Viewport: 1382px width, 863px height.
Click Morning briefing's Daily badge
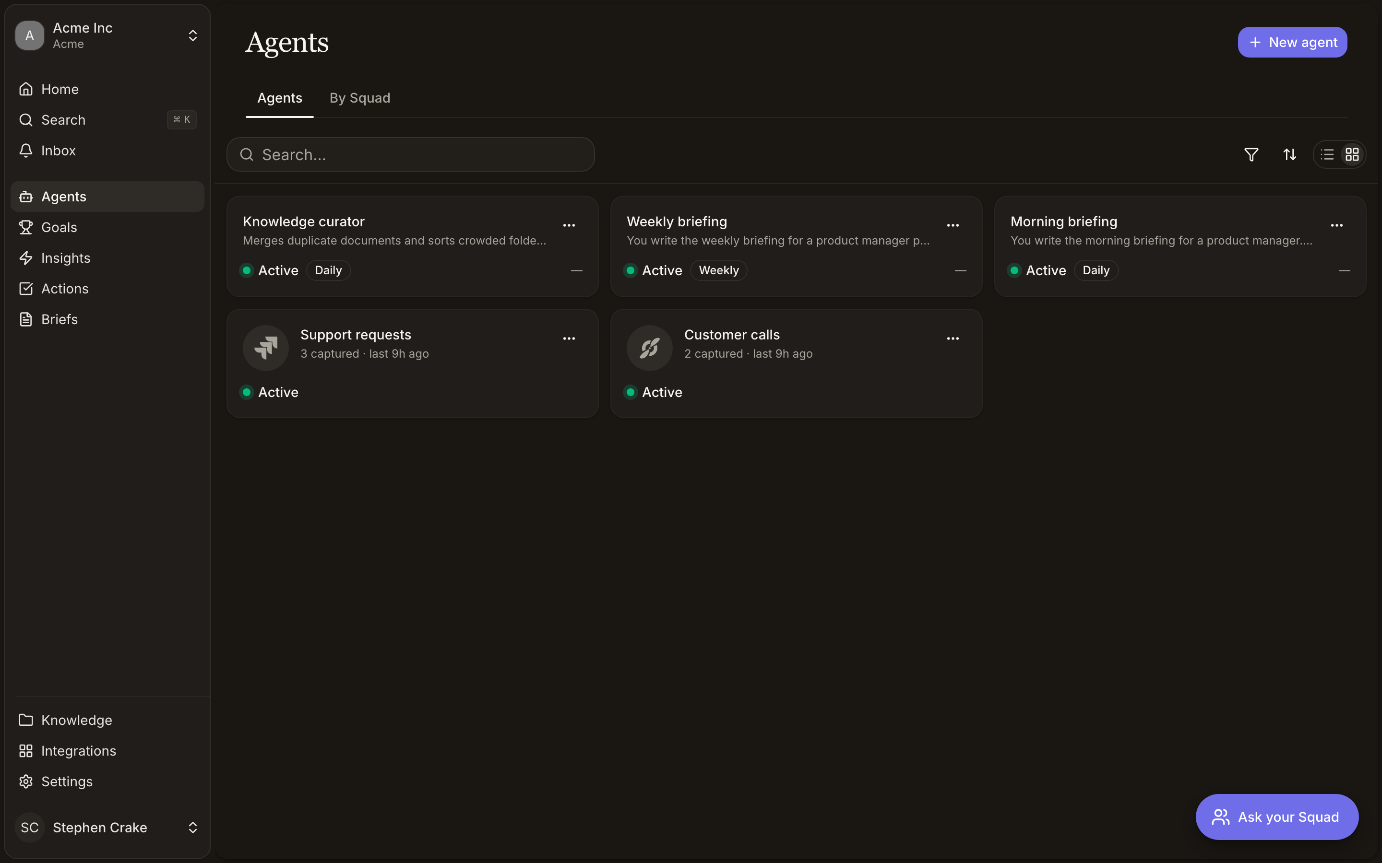point(1096,270)
